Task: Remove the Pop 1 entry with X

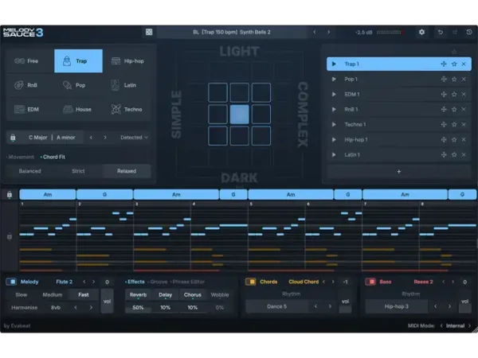Action: click(464, 79)
